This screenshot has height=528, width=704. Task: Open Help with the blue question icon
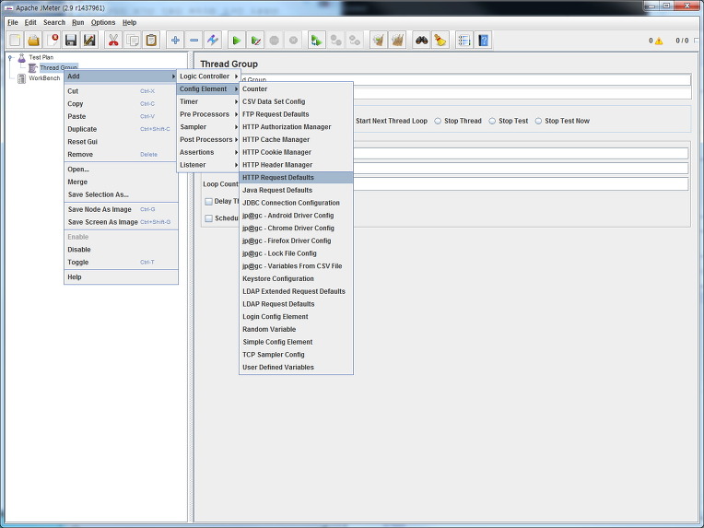483,41
